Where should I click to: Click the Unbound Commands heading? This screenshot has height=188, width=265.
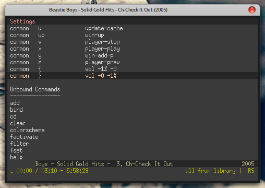click(x=35, y=89)
